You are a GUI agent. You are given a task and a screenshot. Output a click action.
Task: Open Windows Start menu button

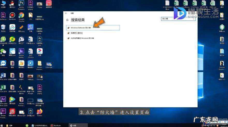(x=2, y=125)
